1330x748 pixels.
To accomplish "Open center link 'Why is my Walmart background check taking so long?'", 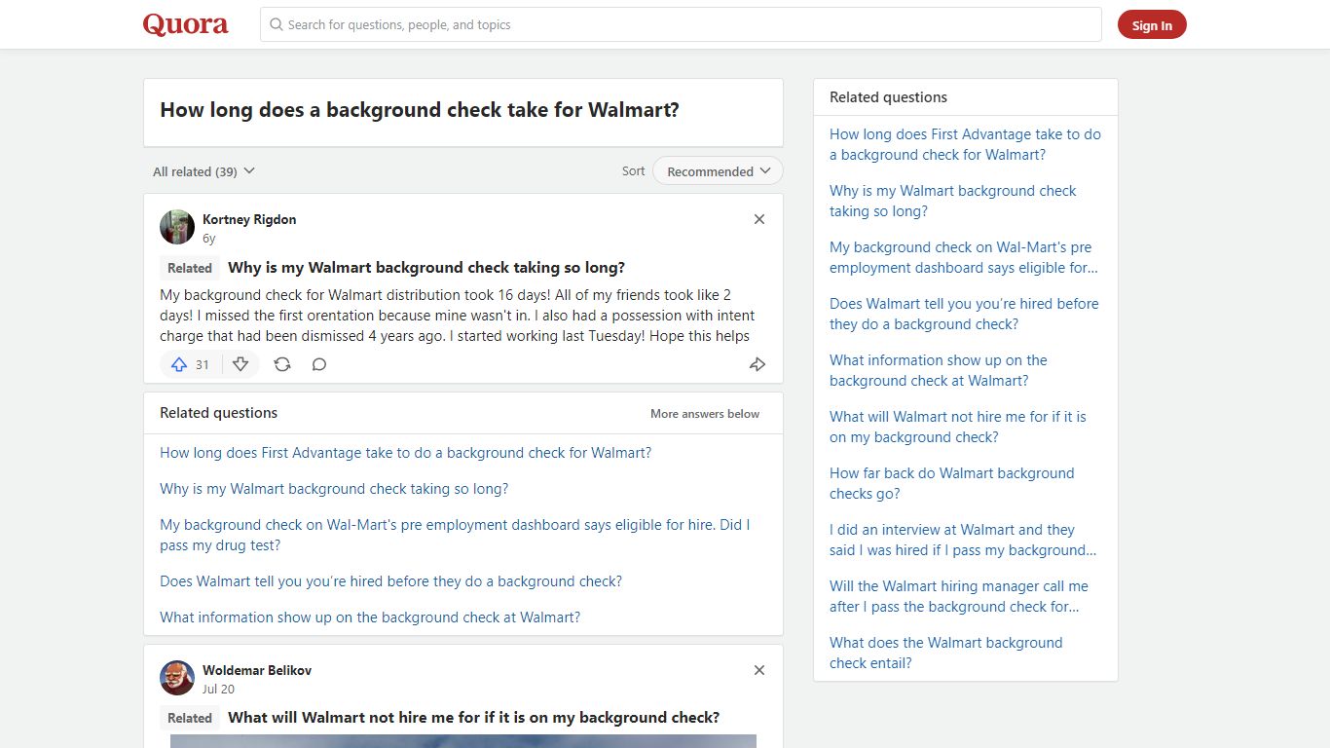I will pos(334,489).
